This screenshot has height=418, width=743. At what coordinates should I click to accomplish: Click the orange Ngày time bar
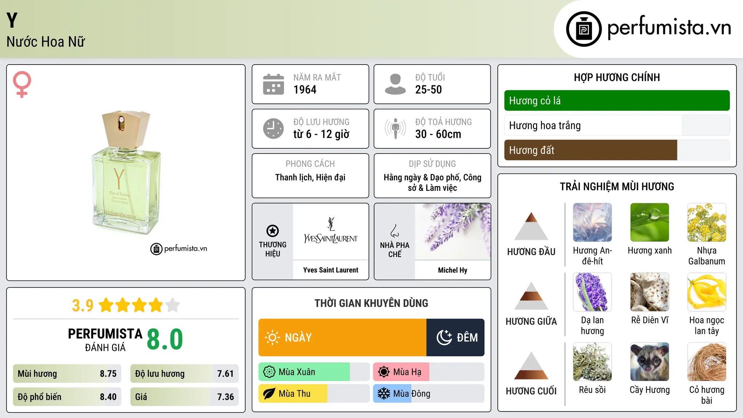click(342, 337)
